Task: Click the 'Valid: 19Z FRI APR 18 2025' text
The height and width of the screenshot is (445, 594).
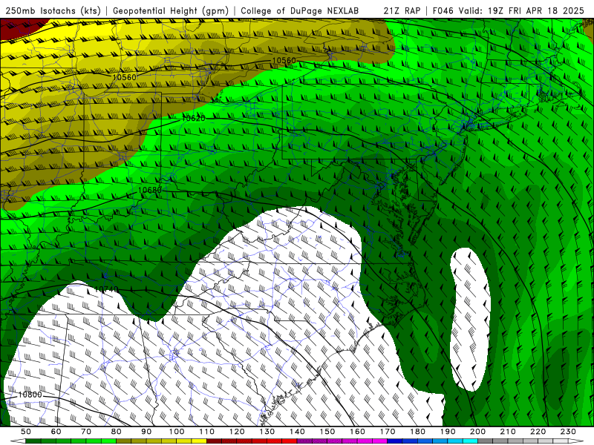Action: (521, 11)
